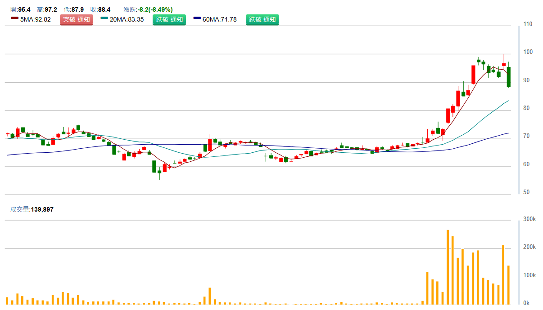The height and width of the screenshot is (310, 543).
Task: Click the 200k volume axis label
Action: click(529, 247)
